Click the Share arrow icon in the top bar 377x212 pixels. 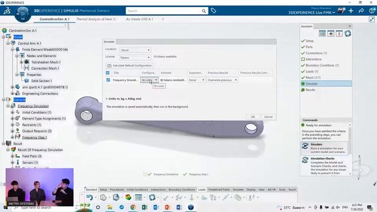click(361, 11)
